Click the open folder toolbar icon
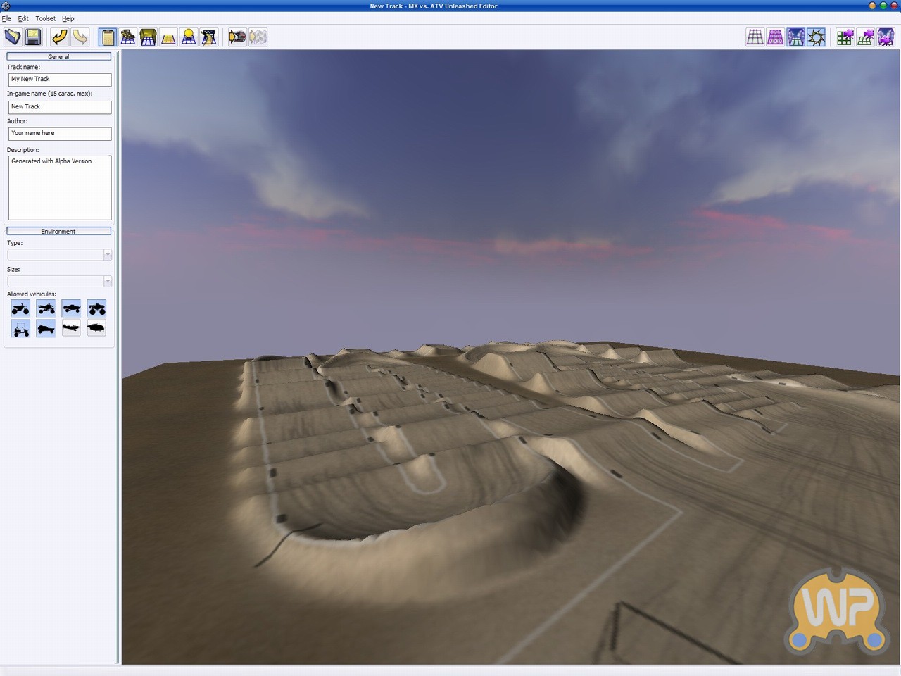This screenshot has width=901, height=676. [x=13, y=37]
